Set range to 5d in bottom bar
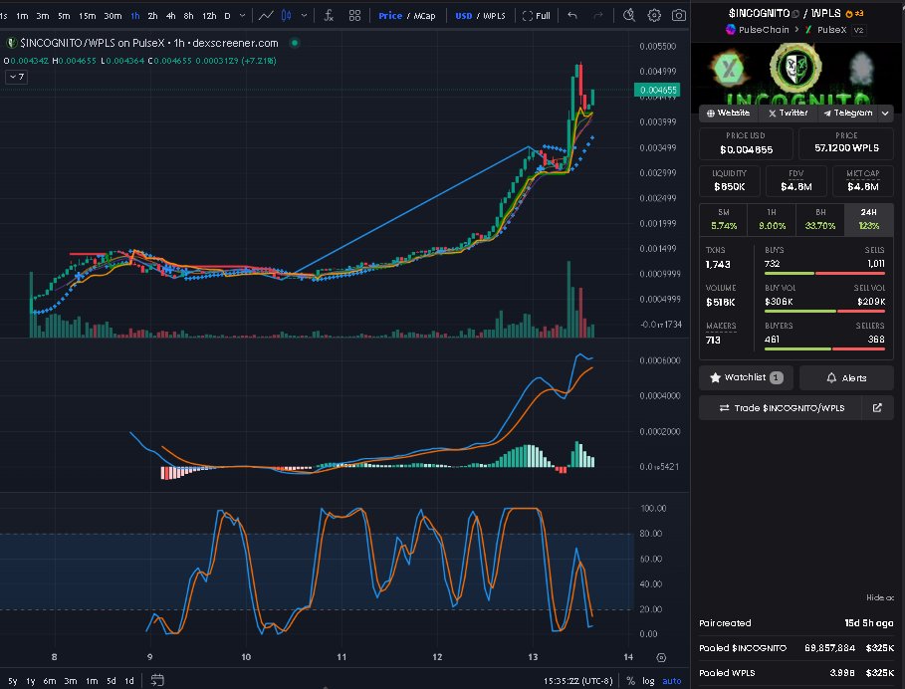Viewport: 905px width, 689px height. click(x=112, y=681)
